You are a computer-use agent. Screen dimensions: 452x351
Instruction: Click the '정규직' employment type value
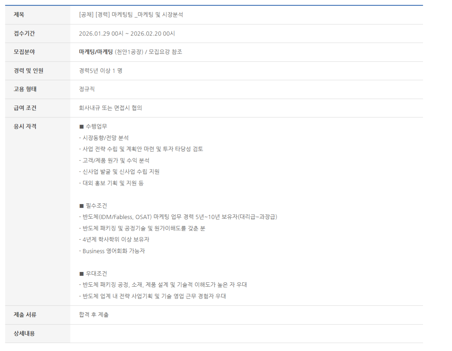(x=87, y=89)
